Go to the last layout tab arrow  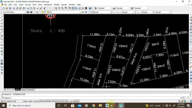pyautogui.click(x=13, y=89)
